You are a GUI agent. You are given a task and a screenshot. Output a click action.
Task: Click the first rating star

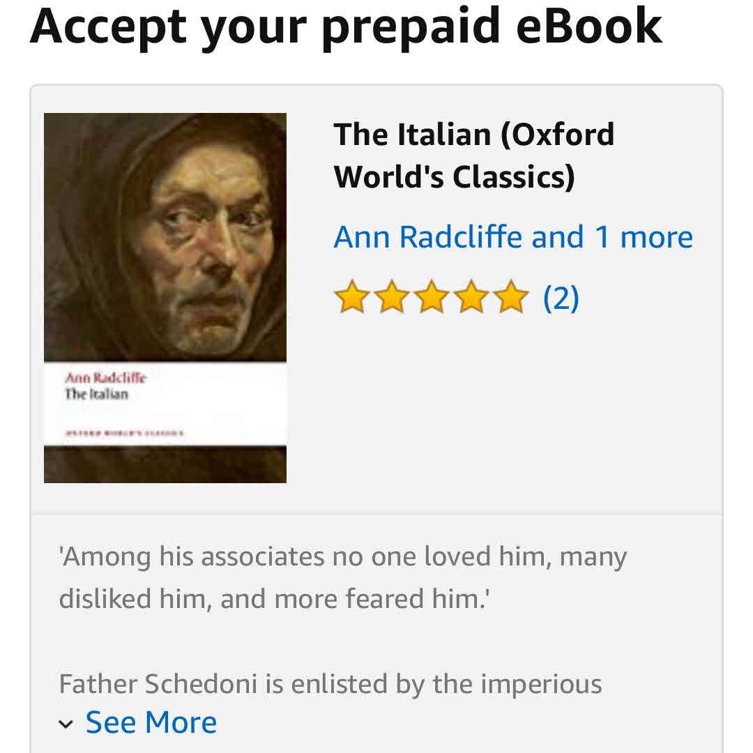pyautogui.click(x=351, y=297)
